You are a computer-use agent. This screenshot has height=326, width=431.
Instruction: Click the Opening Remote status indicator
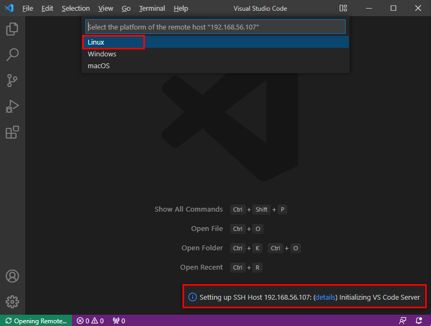(36, 321)
